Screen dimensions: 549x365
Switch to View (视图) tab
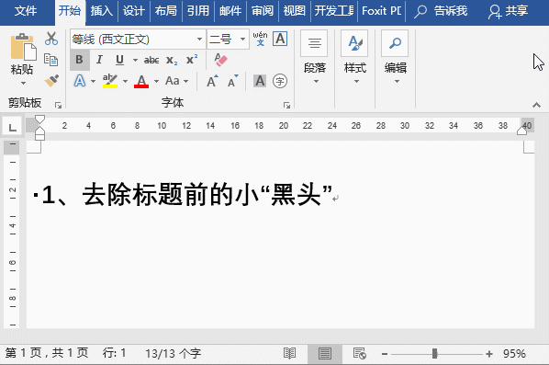point(295,11)
